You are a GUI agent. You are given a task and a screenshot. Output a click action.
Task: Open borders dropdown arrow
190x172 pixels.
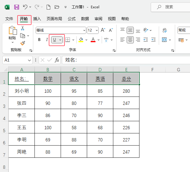pyautogui.click(x=73, y=40)
